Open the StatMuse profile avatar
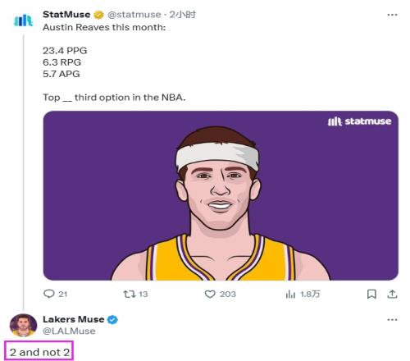The width and height of the screenshot is (410, 361). [23, 21]
